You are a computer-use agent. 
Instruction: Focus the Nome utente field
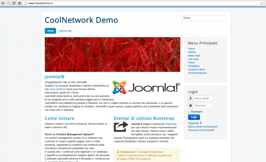click(203, 98)
